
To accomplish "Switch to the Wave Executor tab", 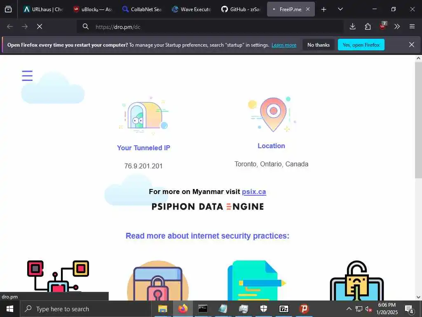I will point(191,9).
